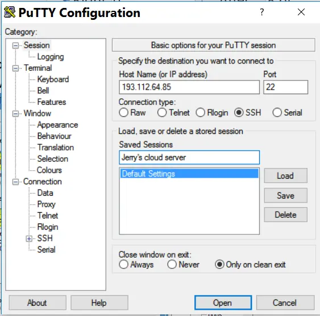The width and height of the screenshot is (320, 316).
Task: Open the Keyboard category
Action: pos(53,79)
